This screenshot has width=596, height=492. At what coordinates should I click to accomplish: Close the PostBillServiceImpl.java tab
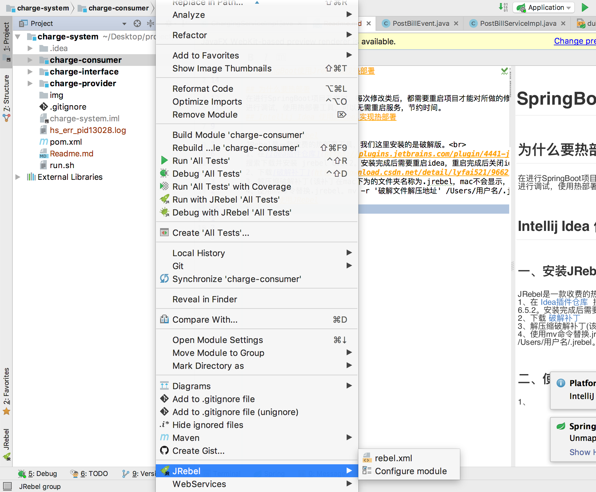(x=563, y=23)
